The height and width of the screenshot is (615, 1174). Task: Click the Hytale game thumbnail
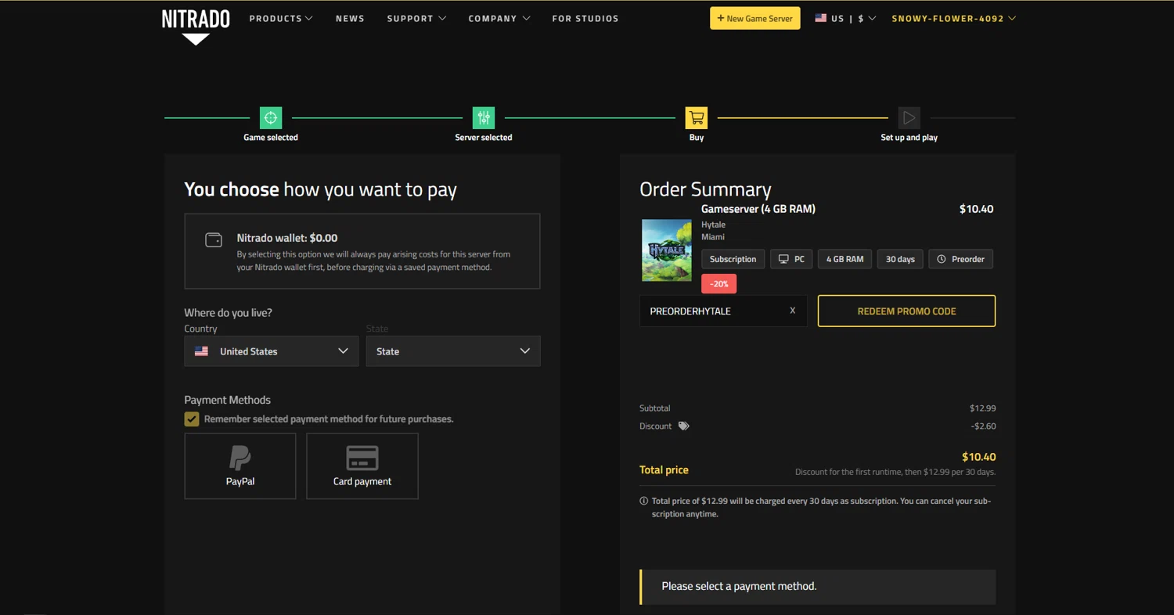click(x=667, y=250)
